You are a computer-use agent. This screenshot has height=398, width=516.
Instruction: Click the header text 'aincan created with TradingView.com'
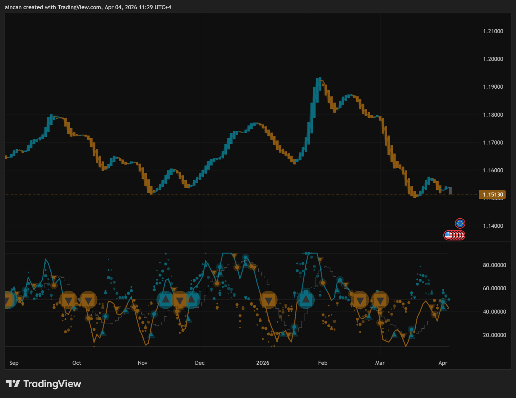(x=53, y=7)
